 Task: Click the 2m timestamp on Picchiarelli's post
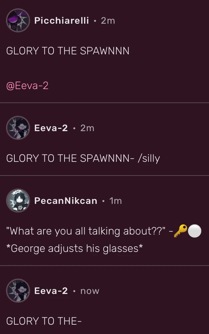coord(108,20)
